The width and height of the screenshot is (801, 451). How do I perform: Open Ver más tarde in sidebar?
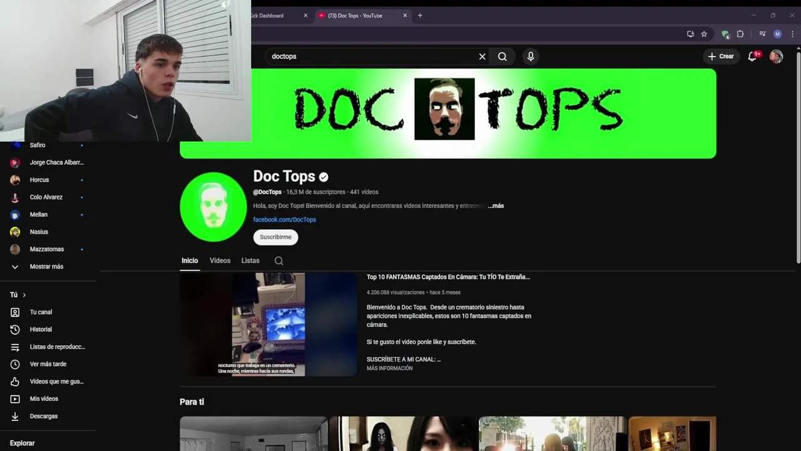(x=48, y=364)
